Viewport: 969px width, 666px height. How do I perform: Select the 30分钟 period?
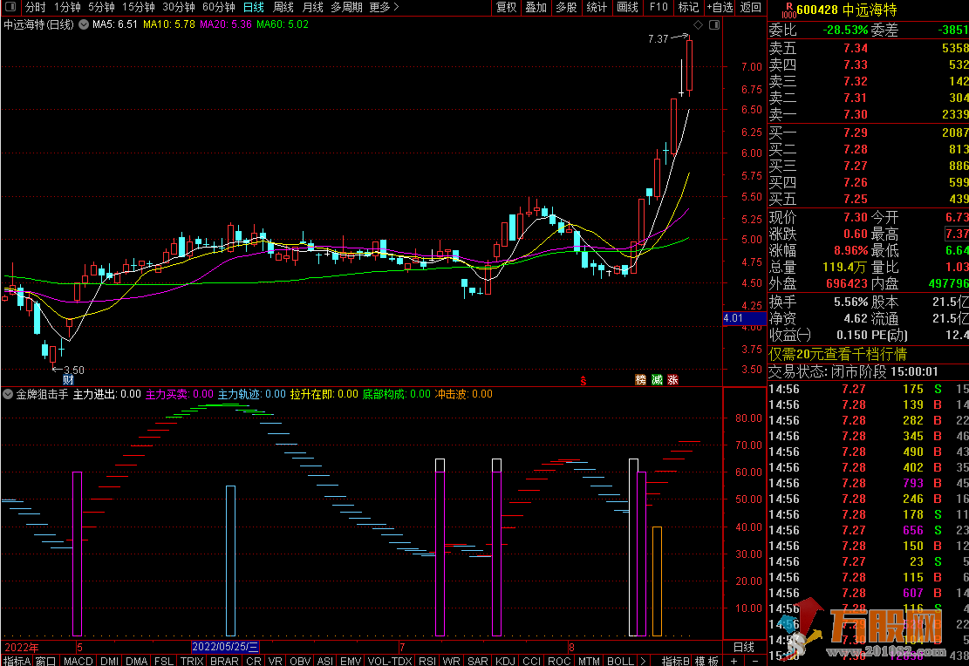point(179,8)
